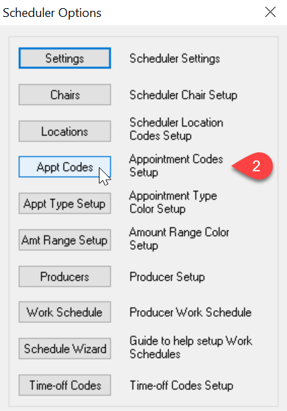The image size is (287, 411).
Task: Open the Settings button
Action: (65, 58)
